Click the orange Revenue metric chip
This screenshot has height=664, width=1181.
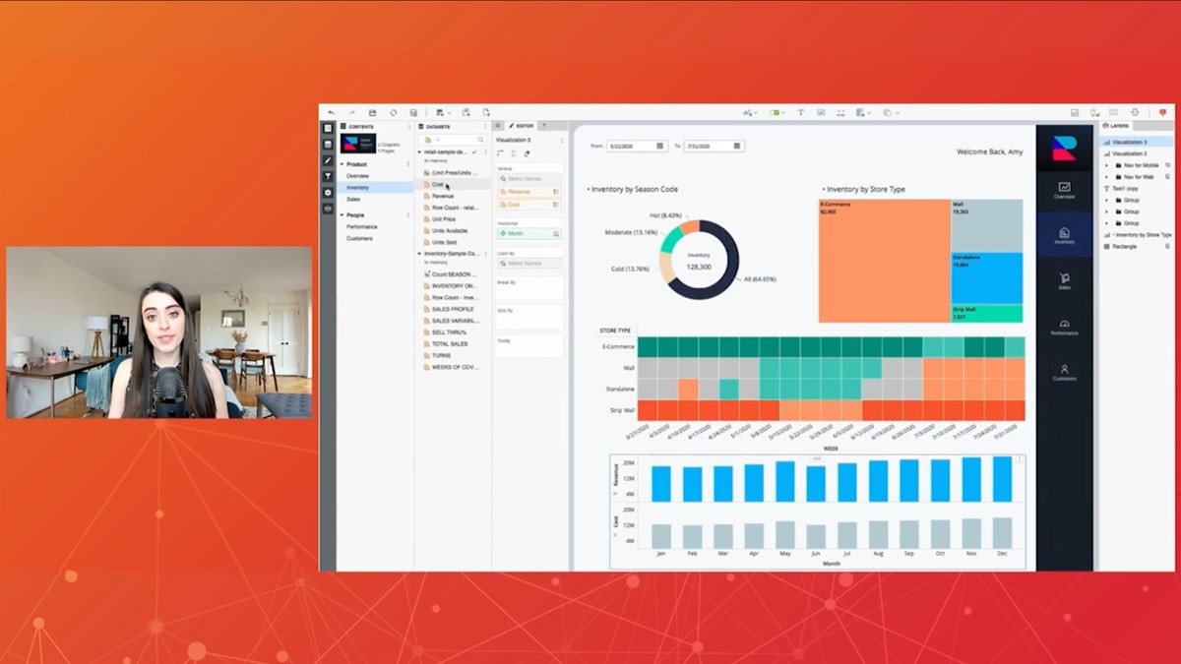(x=520, y=192)
